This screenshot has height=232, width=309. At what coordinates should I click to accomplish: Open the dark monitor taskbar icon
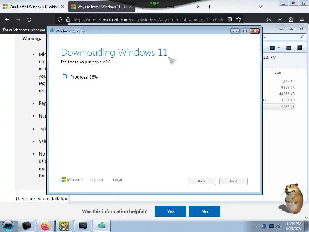click(83, 226)
